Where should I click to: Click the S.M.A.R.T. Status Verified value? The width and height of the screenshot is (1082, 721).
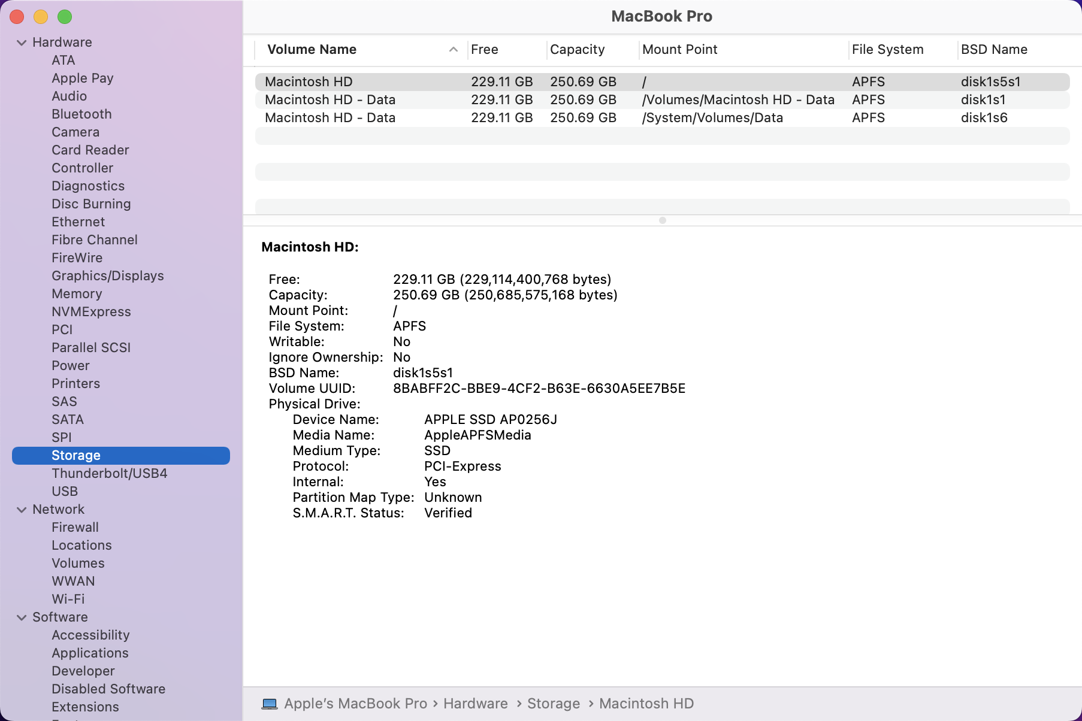pyautogui.click(x=448, y=513)
